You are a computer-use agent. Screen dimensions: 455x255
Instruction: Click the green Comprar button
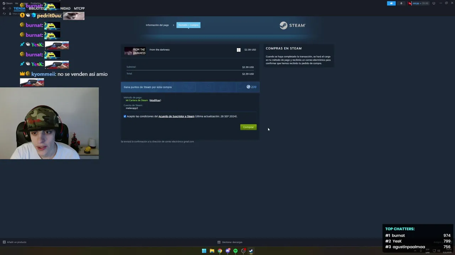tap(248, 127)
